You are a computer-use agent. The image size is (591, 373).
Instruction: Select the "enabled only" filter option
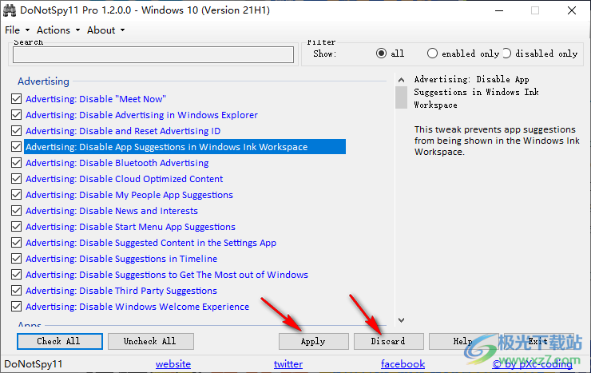432,54
